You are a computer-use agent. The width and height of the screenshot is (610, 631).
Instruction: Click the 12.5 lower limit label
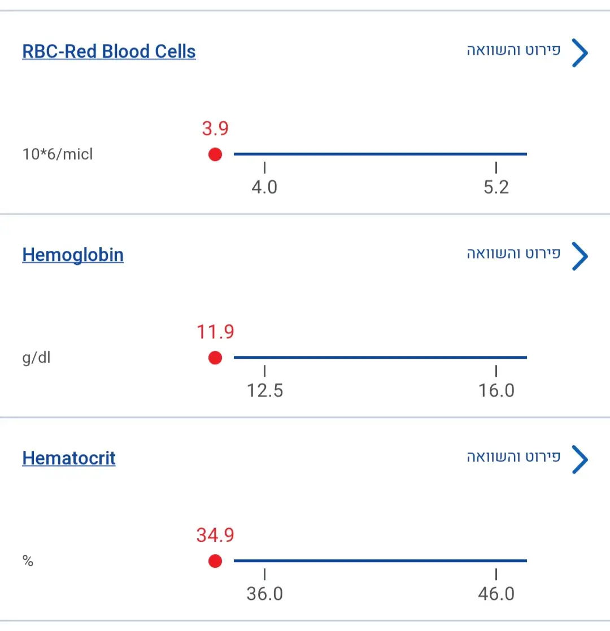tap(265, 390)
